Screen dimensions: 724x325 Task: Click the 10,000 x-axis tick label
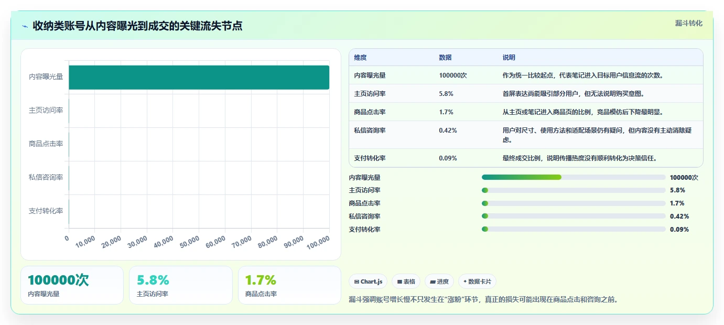[85, 242]
